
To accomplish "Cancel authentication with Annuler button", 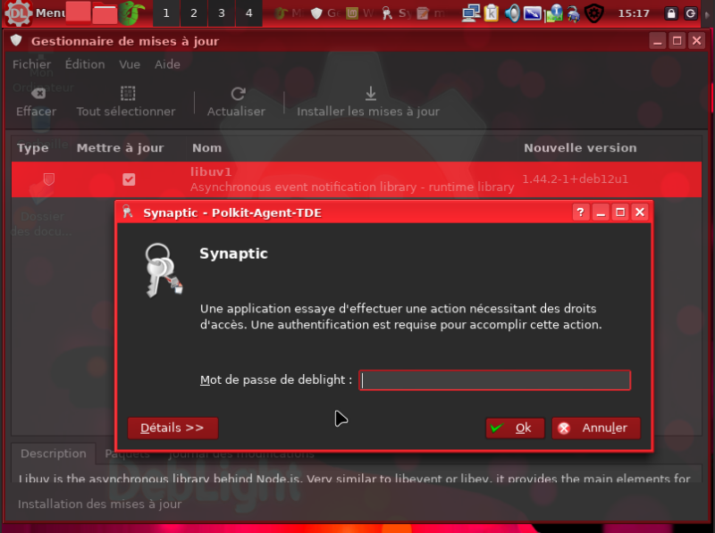I will tap(595, 429).
